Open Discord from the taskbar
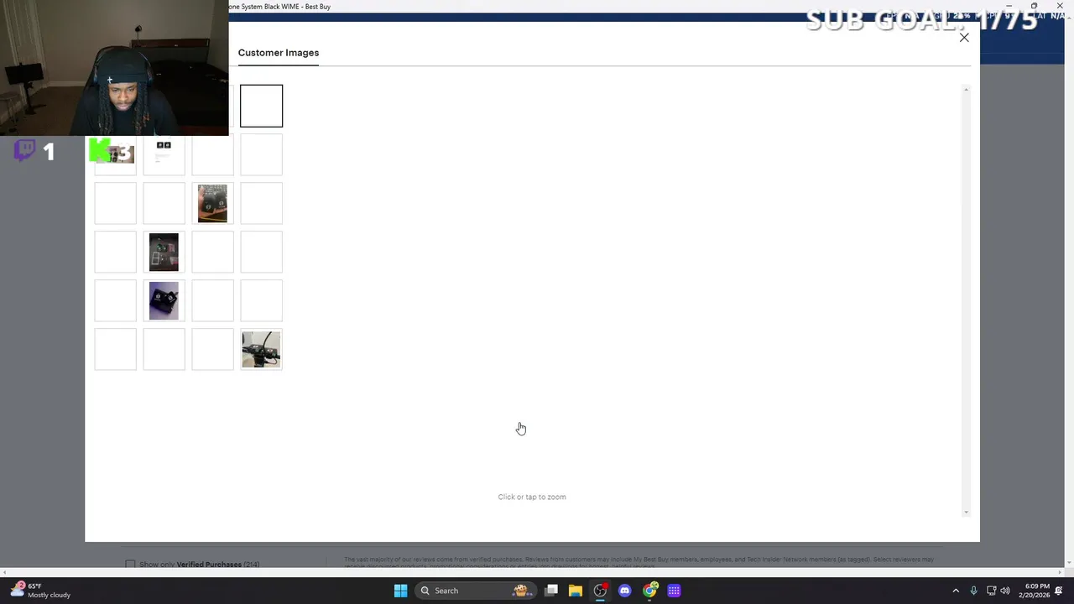Screen dimensions: 1074x604 tap(624, 591)
